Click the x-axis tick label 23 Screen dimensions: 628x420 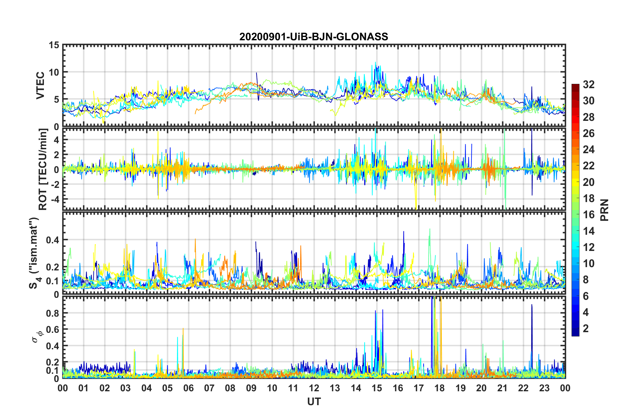click(x=544, y=388)
